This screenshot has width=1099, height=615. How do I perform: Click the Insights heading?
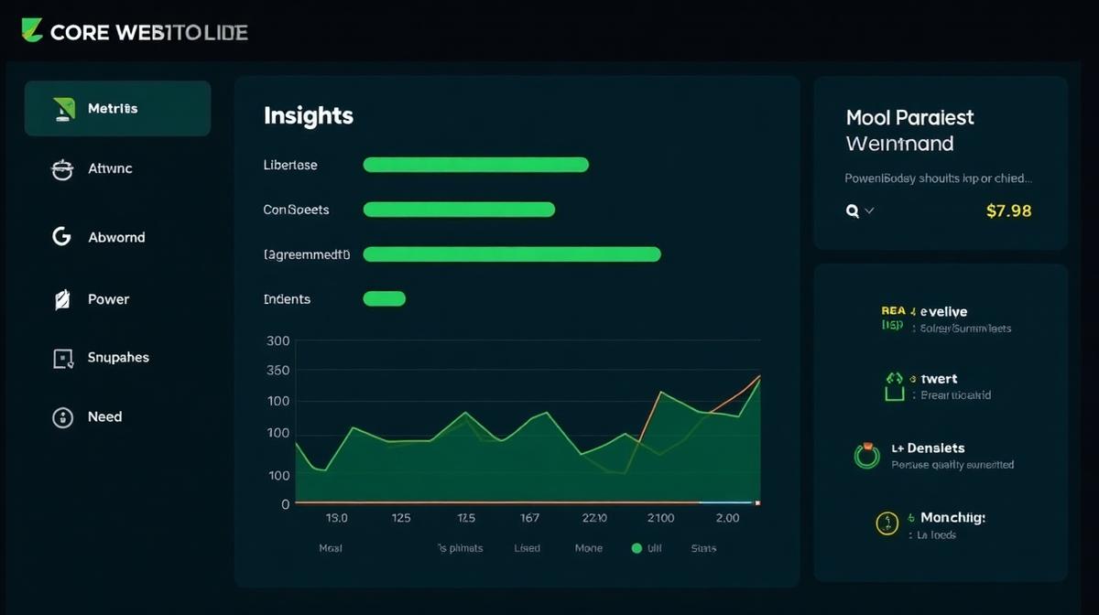click(309, 116)
